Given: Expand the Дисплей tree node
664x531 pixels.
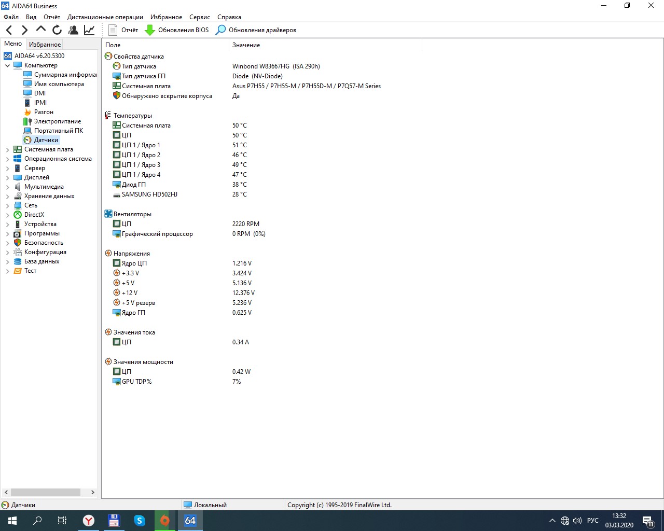Looking at the screenshot, I should 7,177.
